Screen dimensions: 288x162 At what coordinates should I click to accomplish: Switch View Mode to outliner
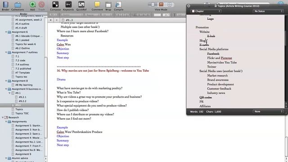169,4
